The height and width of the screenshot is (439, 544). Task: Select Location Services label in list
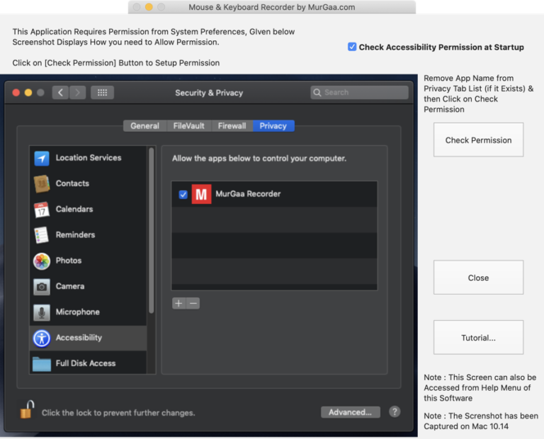(89, 158)
